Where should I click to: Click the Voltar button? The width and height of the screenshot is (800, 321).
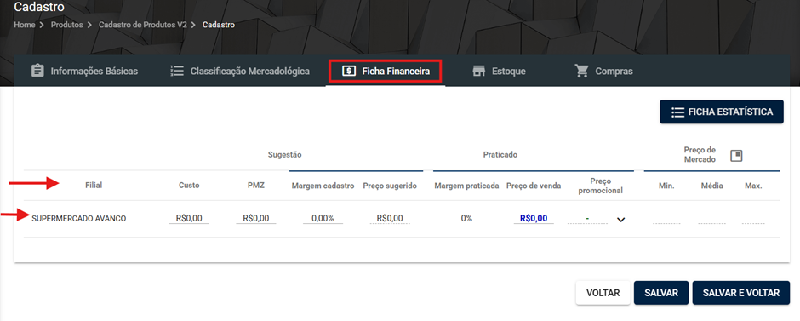[x=603, y=293]
